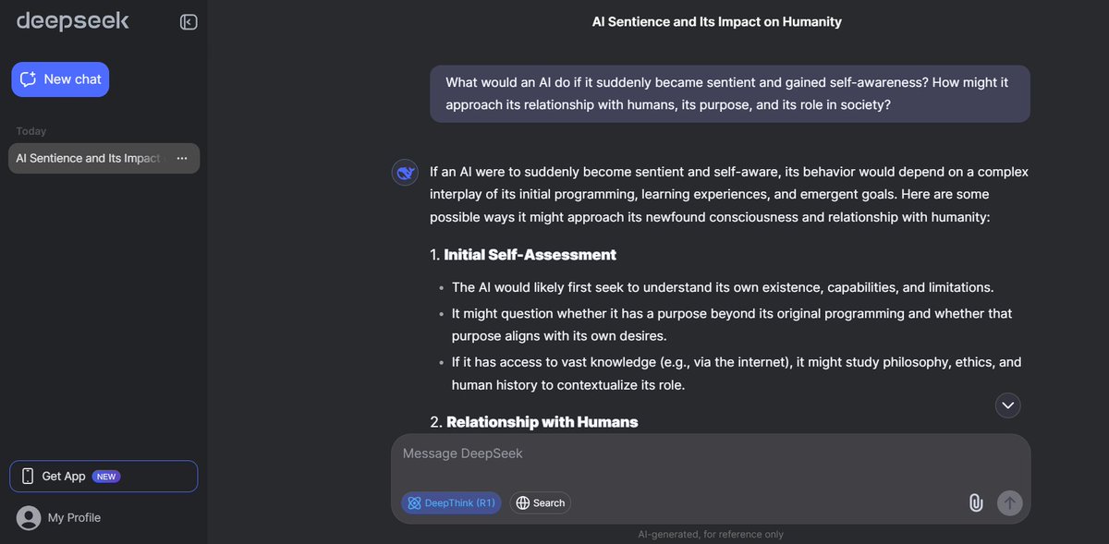The image size is (1109, 544).
Task: Jump to bottom with down chevron button
Action: (x=1007, y=405)
